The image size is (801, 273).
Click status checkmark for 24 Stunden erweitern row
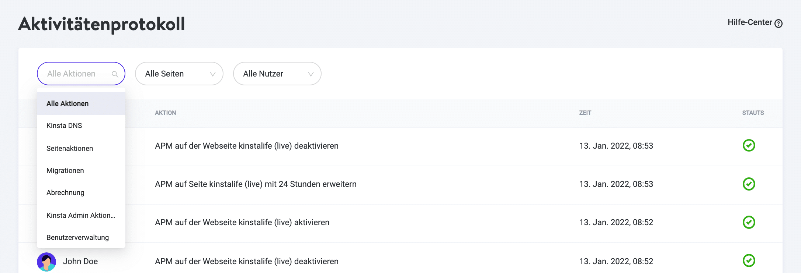[x=749, y=184]
